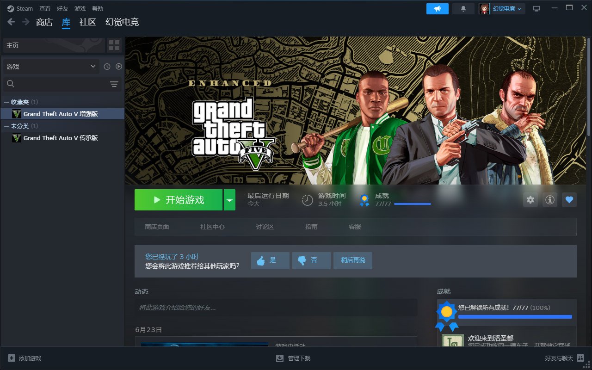The width and height of the screenshot is (592, 370).
Task: Open the 讨论区 link
Action: tap(265, 227)
